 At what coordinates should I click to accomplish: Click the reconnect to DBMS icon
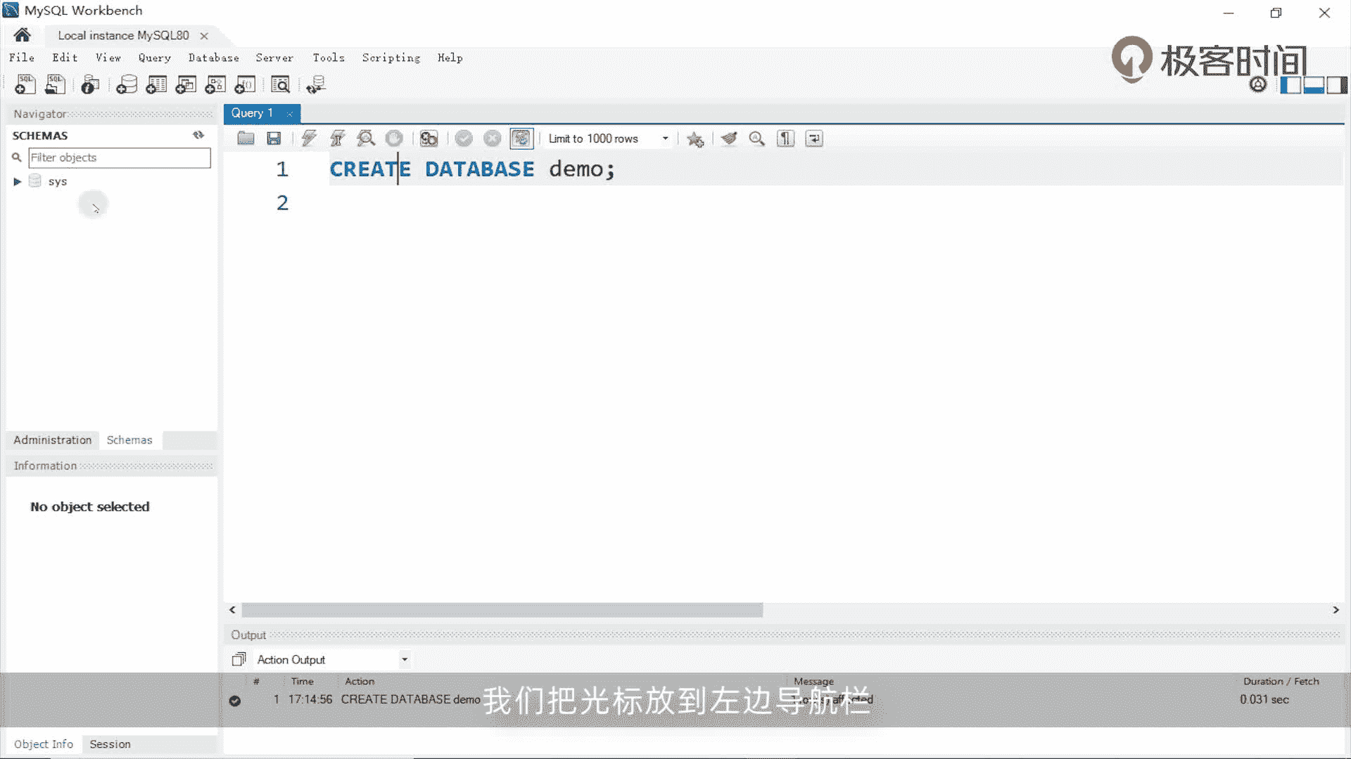point(316,85)
